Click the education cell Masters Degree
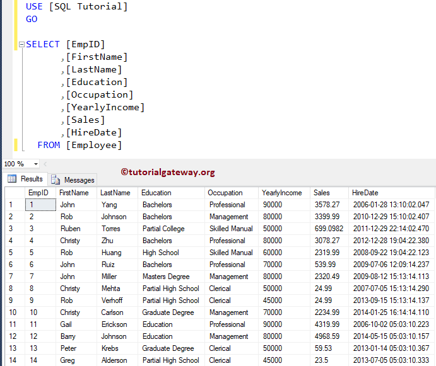436x366 pixels. (171, 277)
